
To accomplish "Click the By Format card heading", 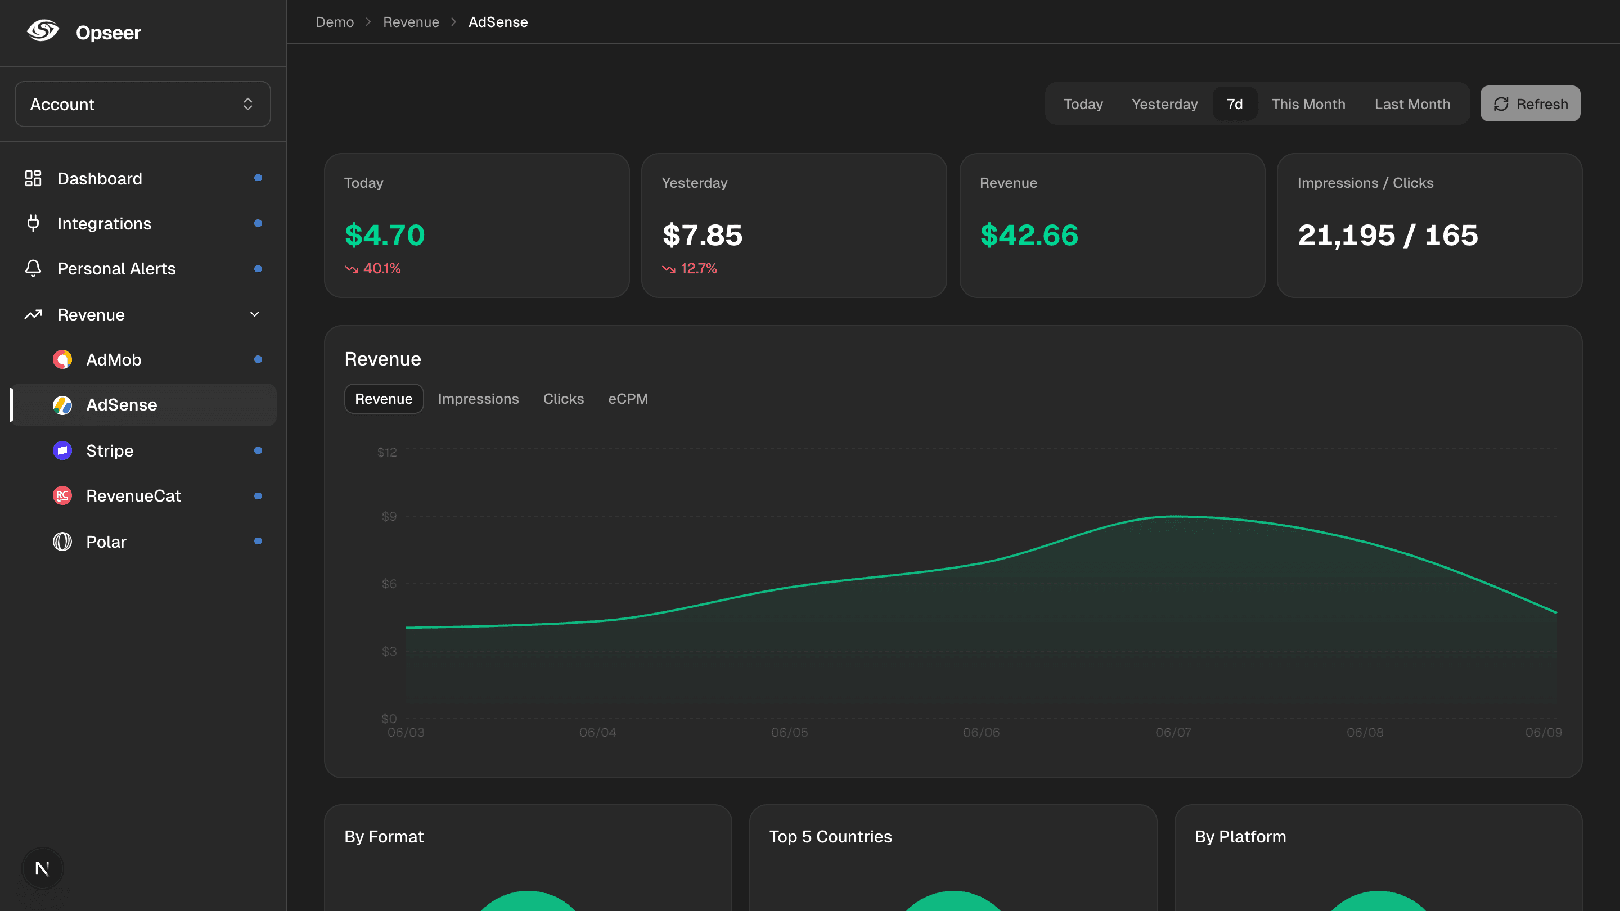I will click(384, 837).
